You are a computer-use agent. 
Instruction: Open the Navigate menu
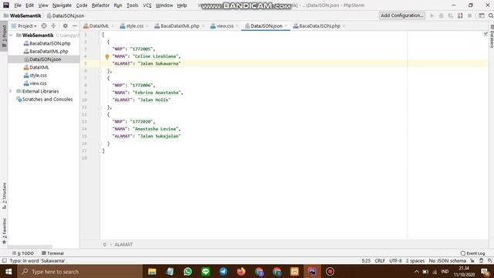click(62, 5)
